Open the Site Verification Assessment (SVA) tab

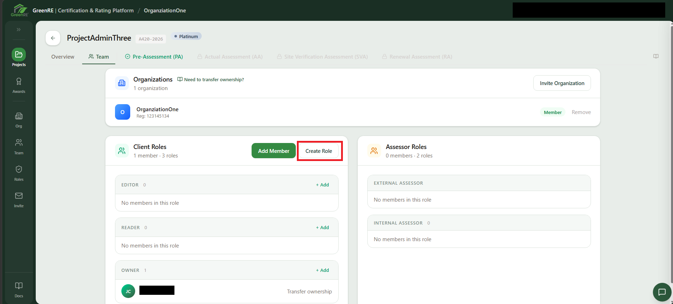[322, 57]
